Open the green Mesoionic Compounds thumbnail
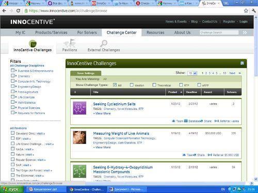The image size is (258, 193). point(79,171)
